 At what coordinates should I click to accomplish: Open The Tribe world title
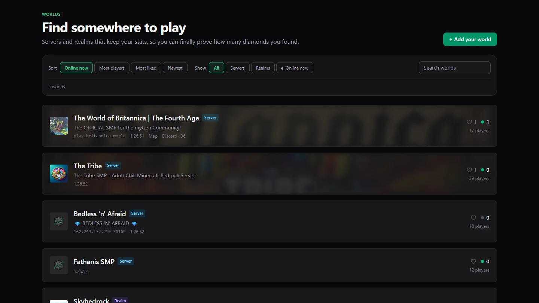pos(88,166)
